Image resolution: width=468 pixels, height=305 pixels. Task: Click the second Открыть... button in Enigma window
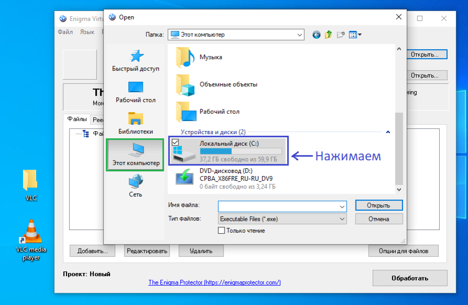pos(426,75)
